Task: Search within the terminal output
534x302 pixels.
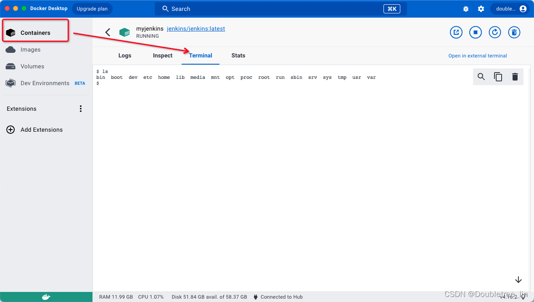Action: [x=481, y=77]
